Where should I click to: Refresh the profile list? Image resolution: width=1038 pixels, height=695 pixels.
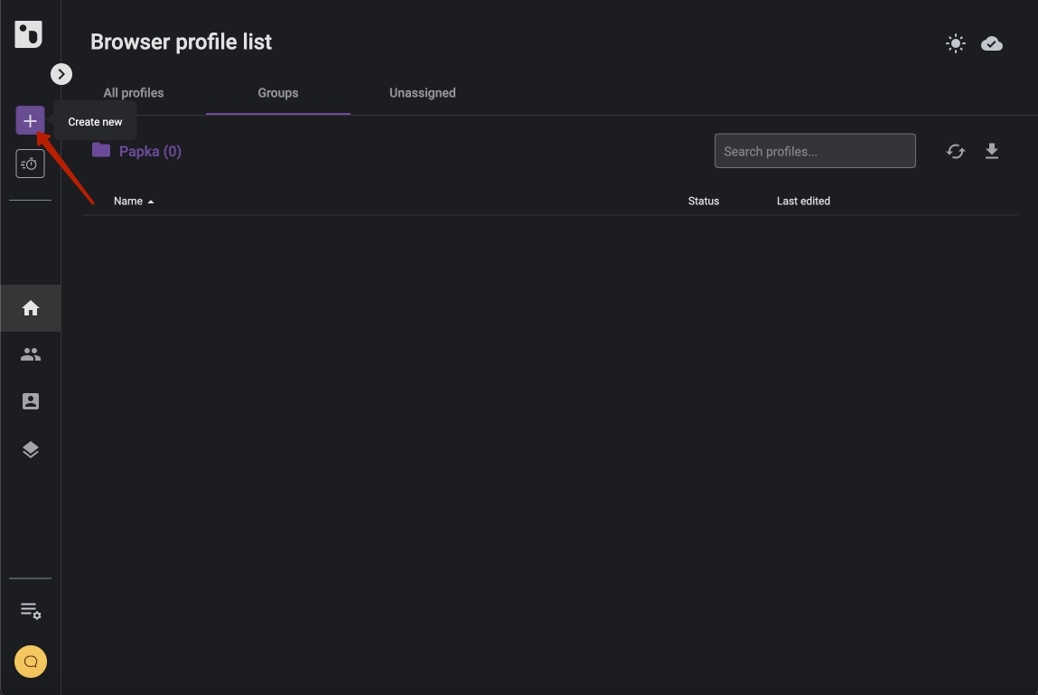click(956, 152)
